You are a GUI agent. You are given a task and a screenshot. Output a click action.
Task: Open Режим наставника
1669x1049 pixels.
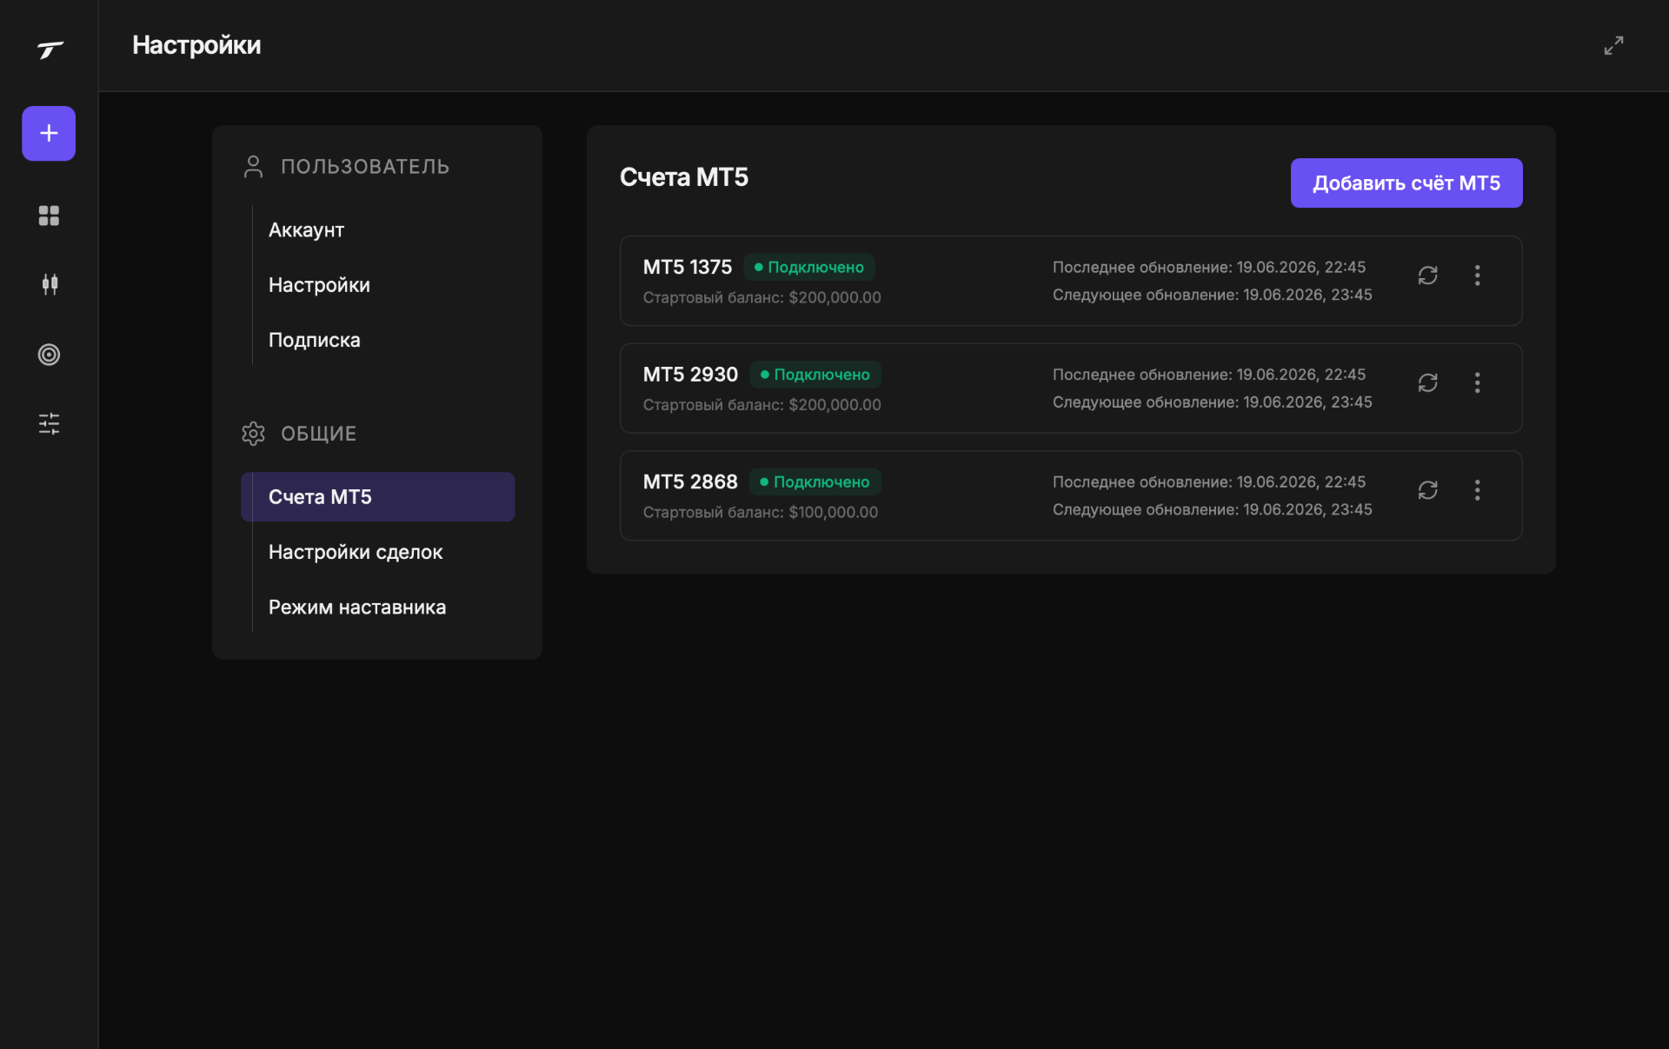click(x=357, y=607)
